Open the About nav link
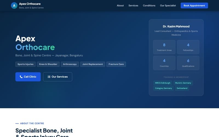Image resolution: width=219 pixels, height=137 pixels. tap(120, 5)
